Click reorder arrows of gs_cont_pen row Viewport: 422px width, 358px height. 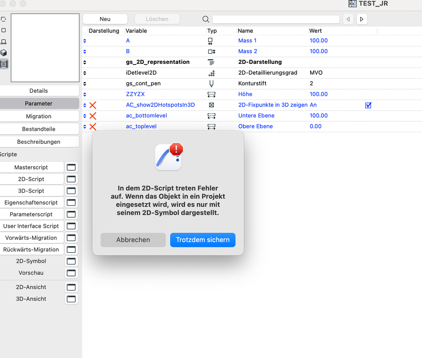click(85, 84)
